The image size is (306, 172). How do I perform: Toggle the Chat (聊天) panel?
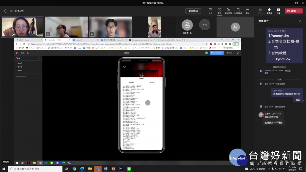(x=219, y=11)
